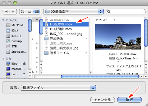Image resolution: width=148 pixels, height=106 pixels.
Task: Open iDisk in the sidebar
Action: [12, 31]
